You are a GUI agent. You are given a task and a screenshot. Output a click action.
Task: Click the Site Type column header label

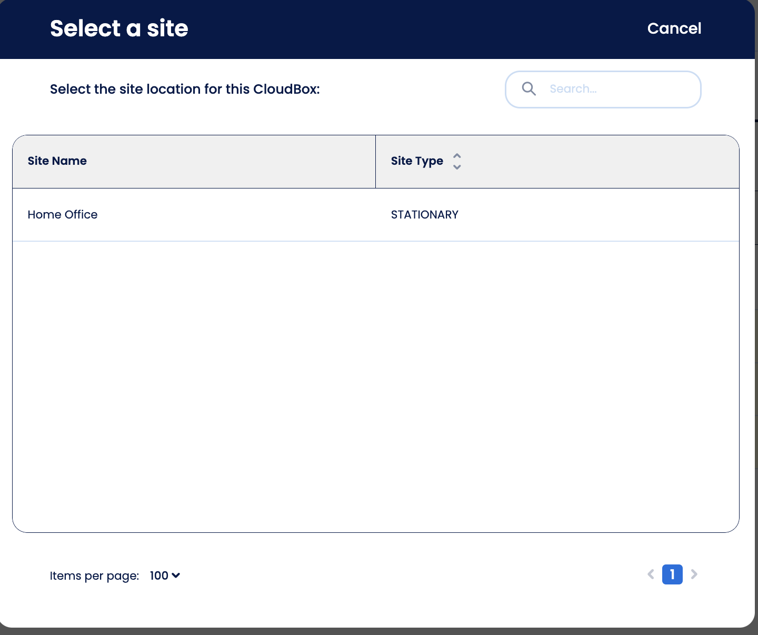(x=417, y=161)
